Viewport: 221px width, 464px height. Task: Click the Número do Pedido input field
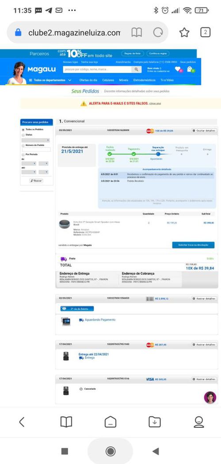[x=36, y=150]
